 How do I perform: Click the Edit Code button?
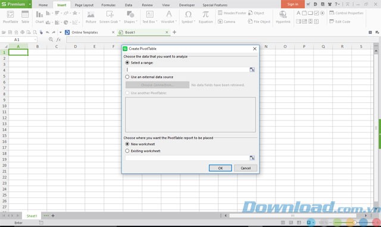340,21
